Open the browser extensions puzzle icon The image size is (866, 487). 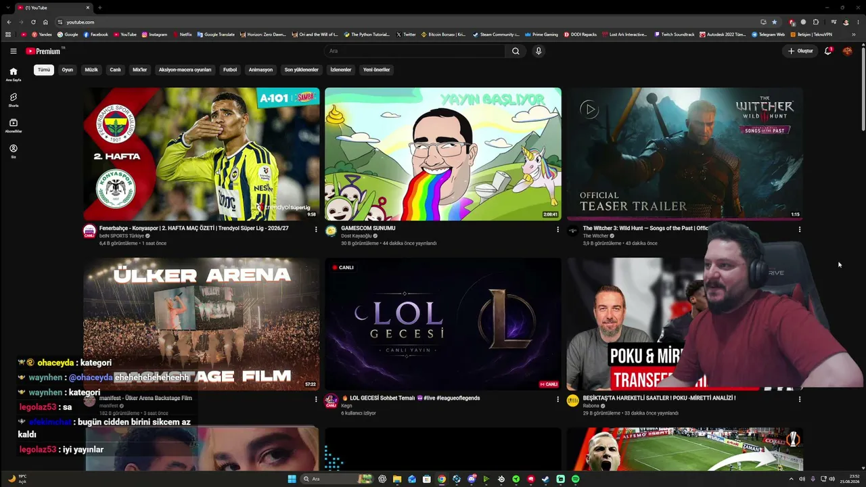[816, 22]
